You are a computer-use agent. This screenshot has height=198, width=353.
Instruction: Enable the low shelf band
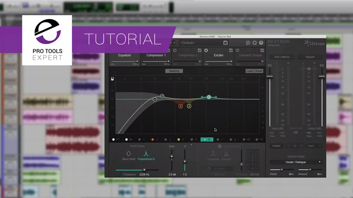pos(126,140)
